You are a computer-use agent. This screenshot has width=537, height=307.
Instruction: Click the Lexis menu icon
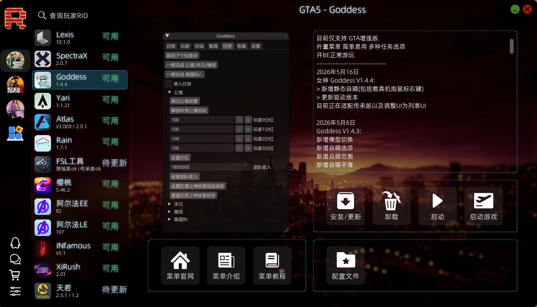[43, 38]
